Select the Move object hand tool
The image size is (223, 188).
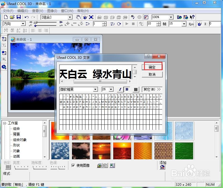pyautogui.click(x=78, y=17)
